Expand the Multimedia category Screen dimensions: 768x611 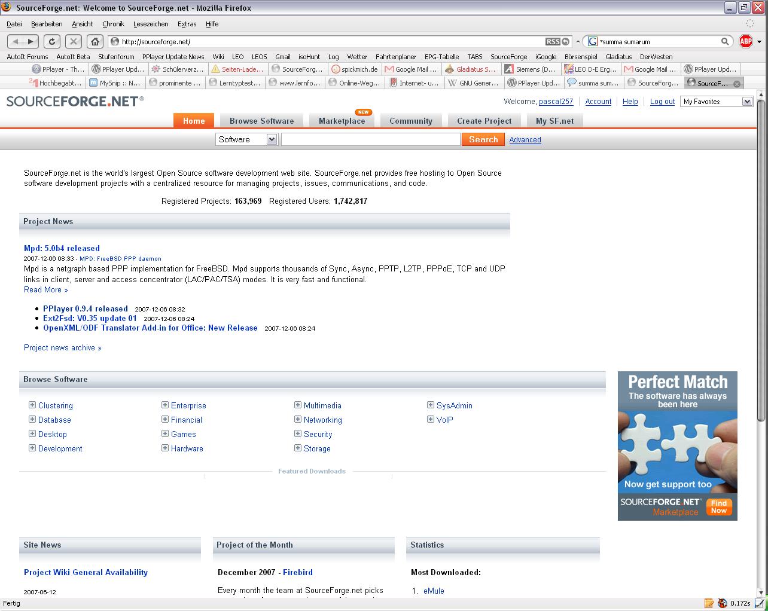pos(298,405)
